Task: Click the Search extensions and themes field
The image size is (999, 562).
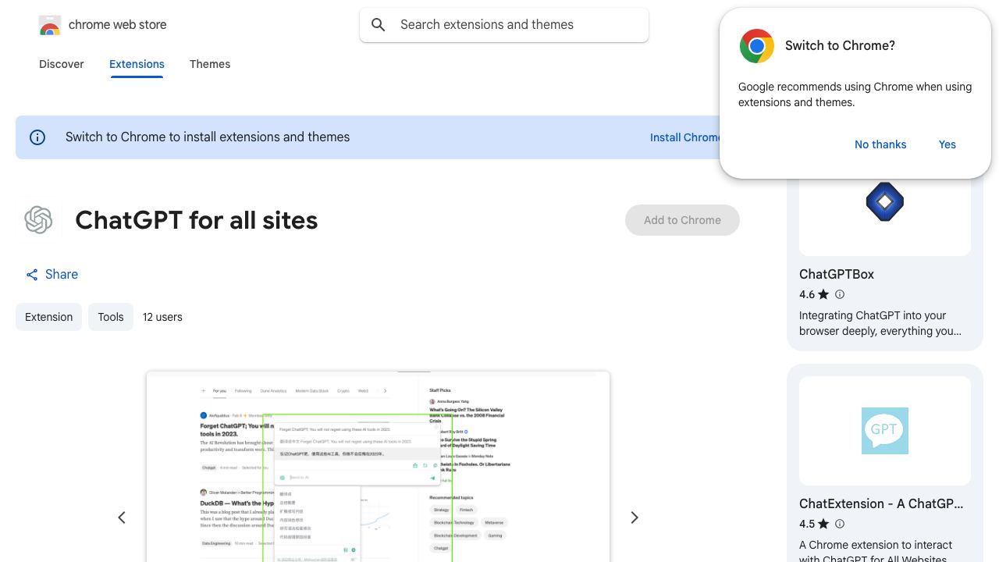Action: tap(504, 25)
